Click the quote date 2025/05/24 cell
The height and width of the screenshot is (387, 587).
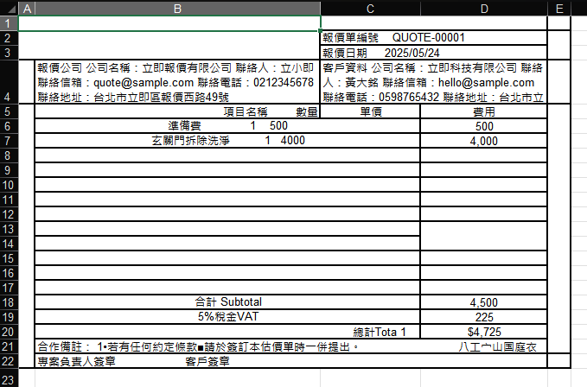click(x=434, y=53)
